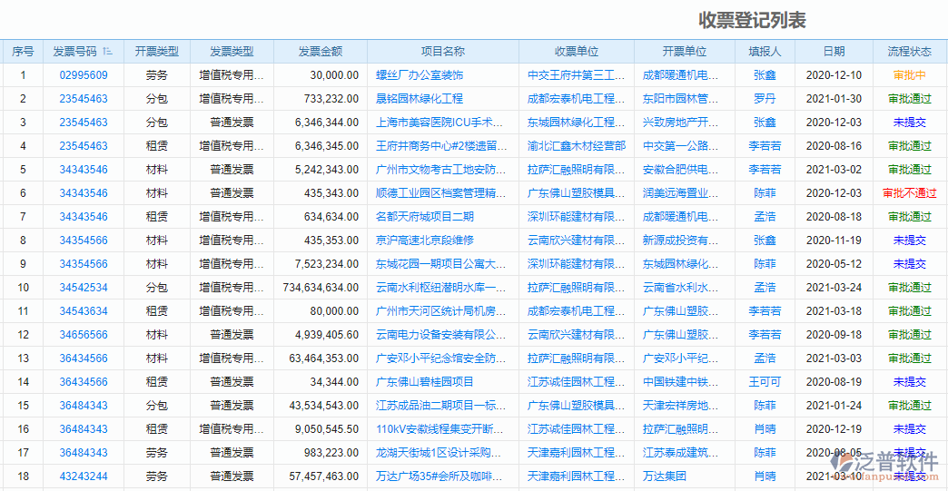Viewport: 948px width, 491px height.
Task: Click the sort icon beside 发票号码 header
Action: click(x=107, y=52)
